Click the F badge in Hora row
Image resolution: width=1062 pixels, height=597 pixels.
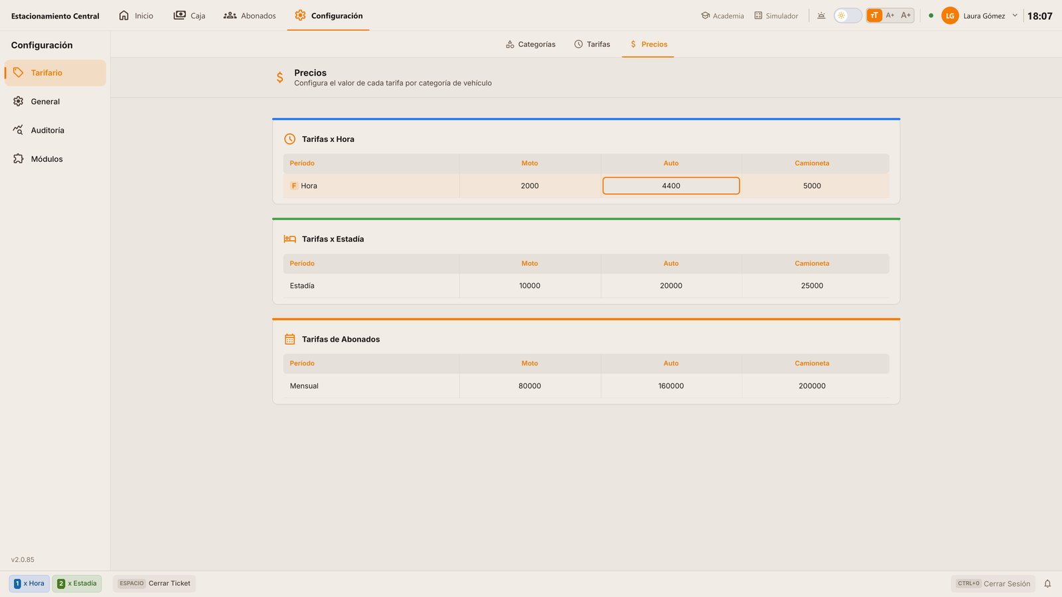coord(294,186)
